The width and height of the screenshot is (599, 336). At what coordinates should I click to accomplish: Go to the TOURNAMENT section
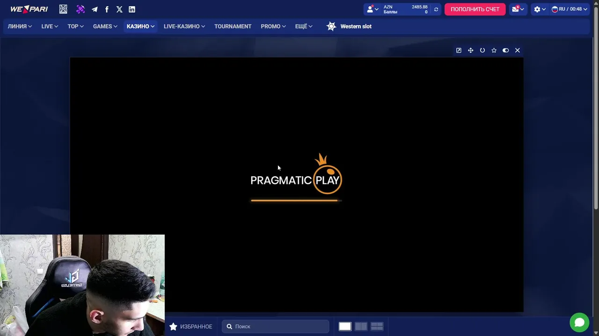tap(233, 27)
